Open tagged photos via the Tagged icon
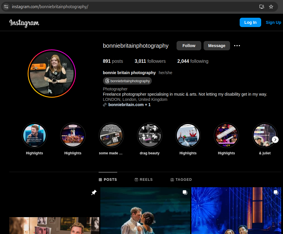 coord(172,180)
